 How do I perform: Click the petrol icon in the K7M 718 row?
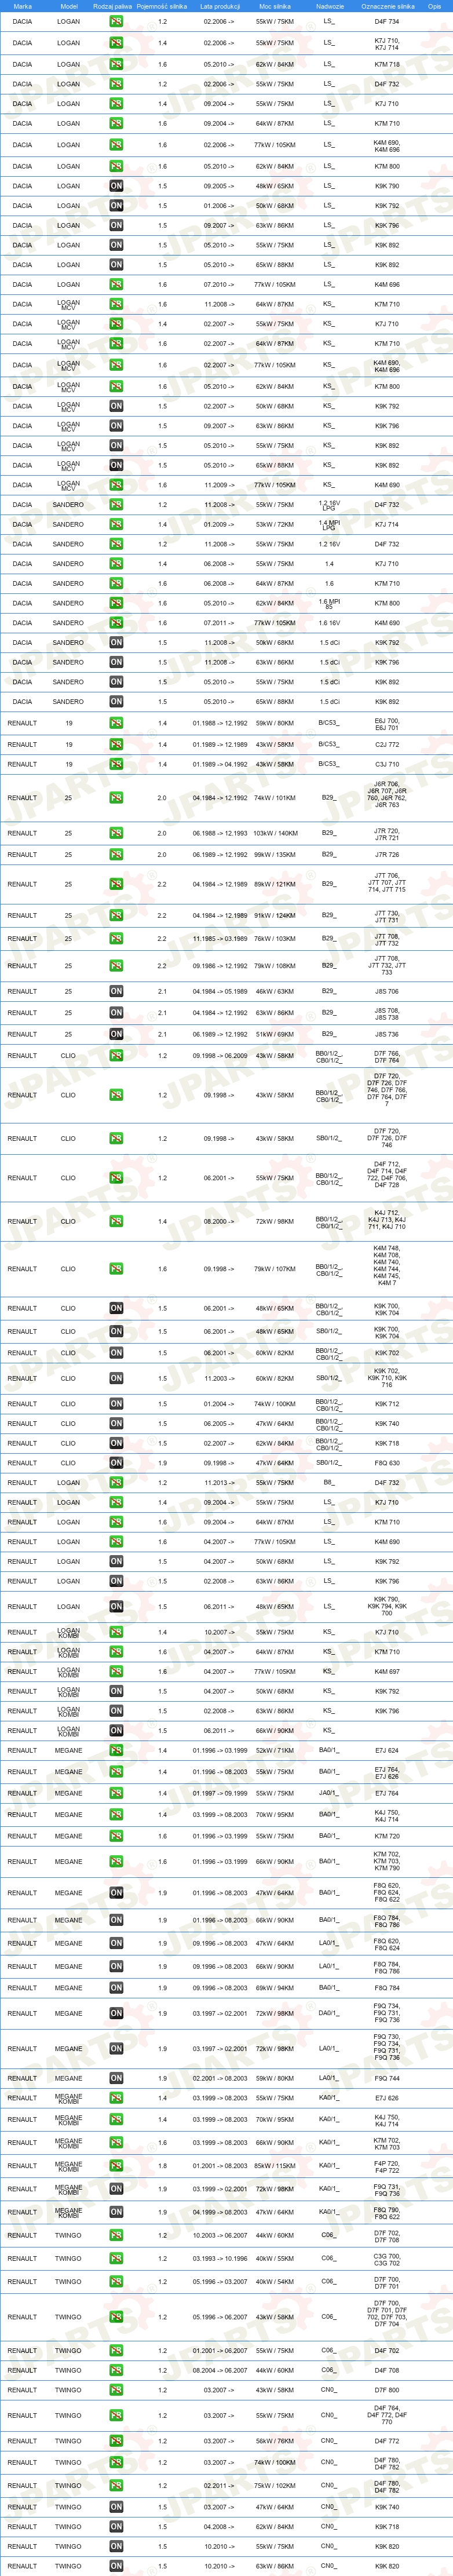tap(116, 64)
